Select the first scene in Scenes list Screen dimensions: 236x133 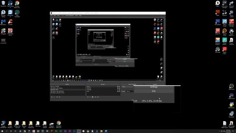67,86
